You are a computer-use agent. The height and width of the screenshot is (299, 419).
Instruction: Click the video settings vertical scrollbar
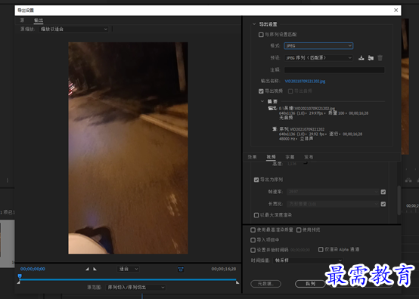point(399,200)
